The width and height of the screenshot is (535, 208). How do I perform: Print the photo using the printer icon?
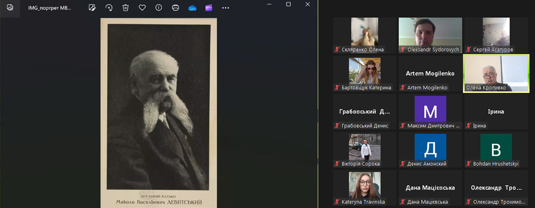(175, 8)
